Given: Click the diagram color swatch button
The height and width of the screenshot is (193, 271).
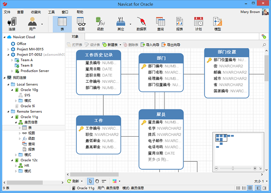Looking at the screenshot, I should (x=115, y=181).
